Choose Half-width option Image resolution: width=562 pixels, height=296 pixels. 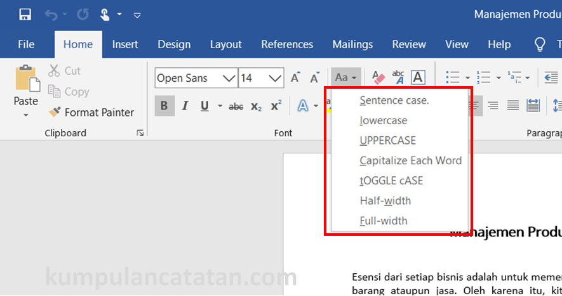point(400,200)
